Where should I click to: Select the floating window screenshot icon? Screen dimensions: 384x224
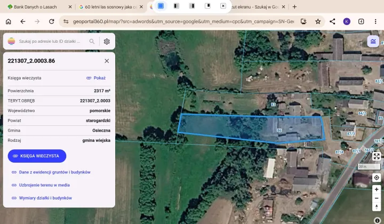click(207, 6)
